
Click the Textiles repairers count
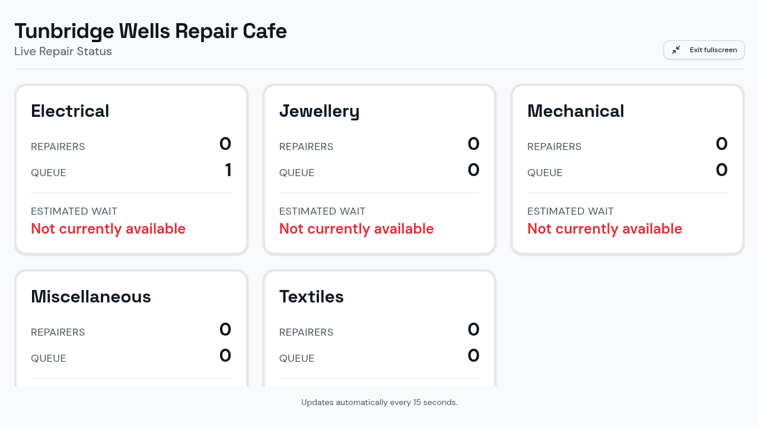click(x=473, y=330)
